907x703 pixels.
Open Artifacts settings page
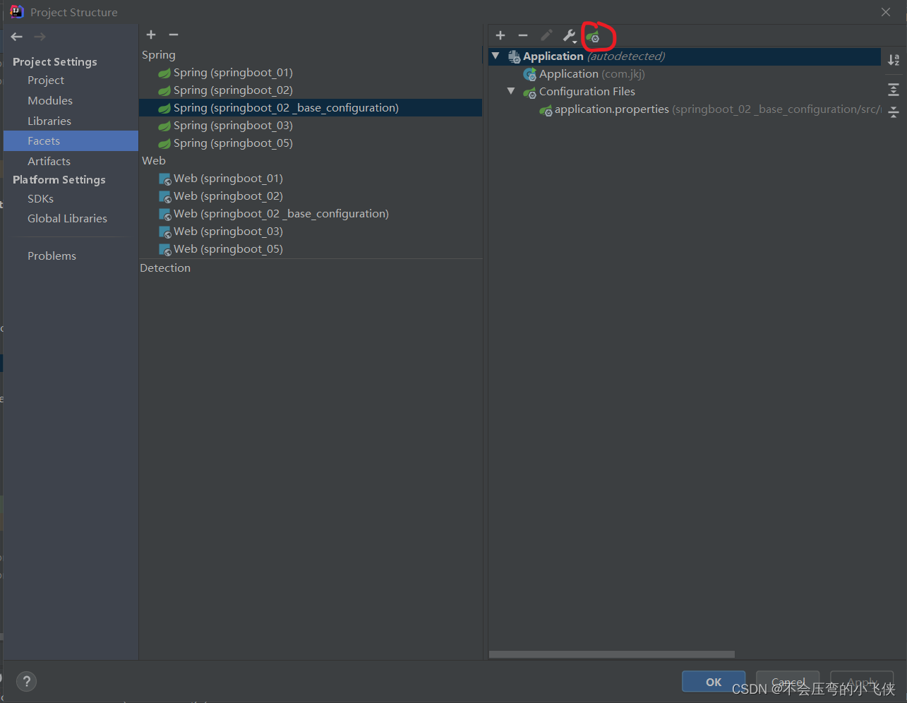tap(49, 162)
